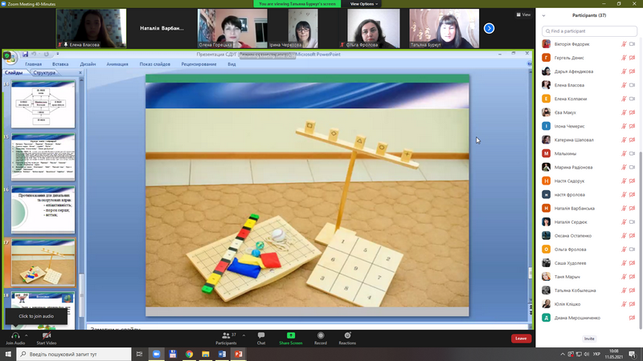Viewport: 643px width, 361px height.
Task: Open Windows Start menu
Action: click(8, 354)
